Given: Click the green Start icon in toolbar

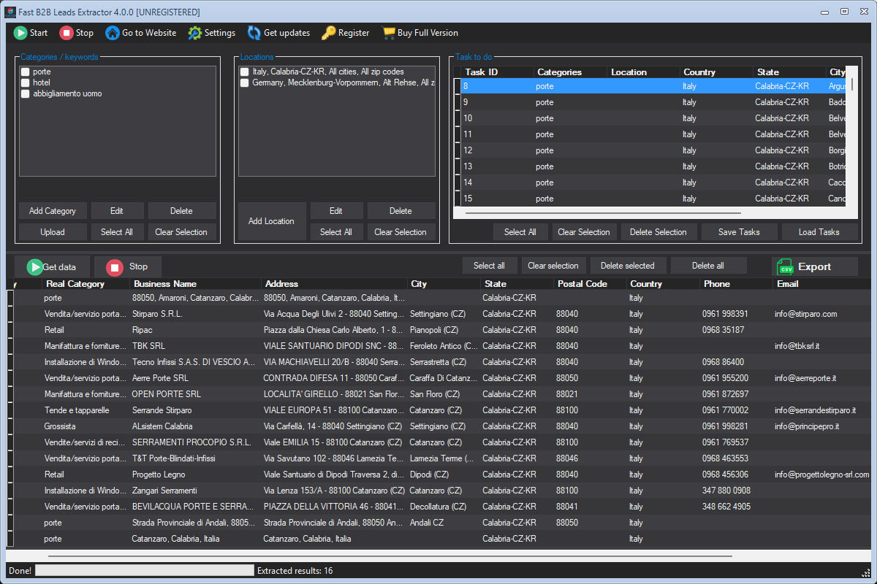Looking at the screenshot, I should (x=20, y=33).
